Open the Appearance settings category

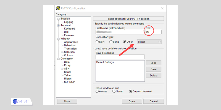click(x=71, y=42)
